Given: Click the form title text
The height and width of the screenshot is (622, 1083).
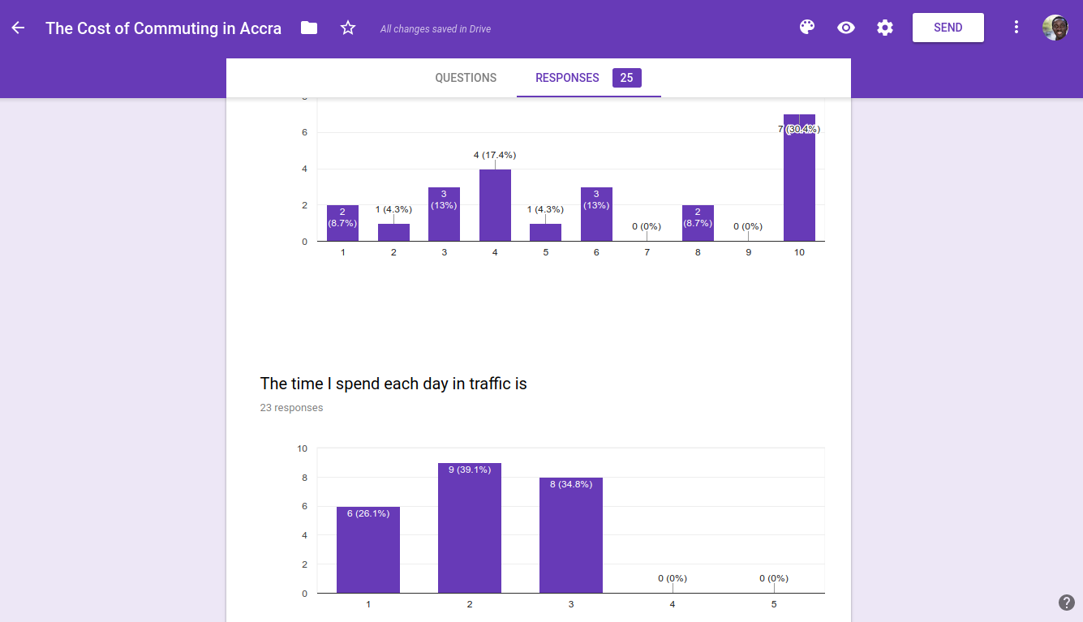Looking at the screenshot, I should click(163, 28).
